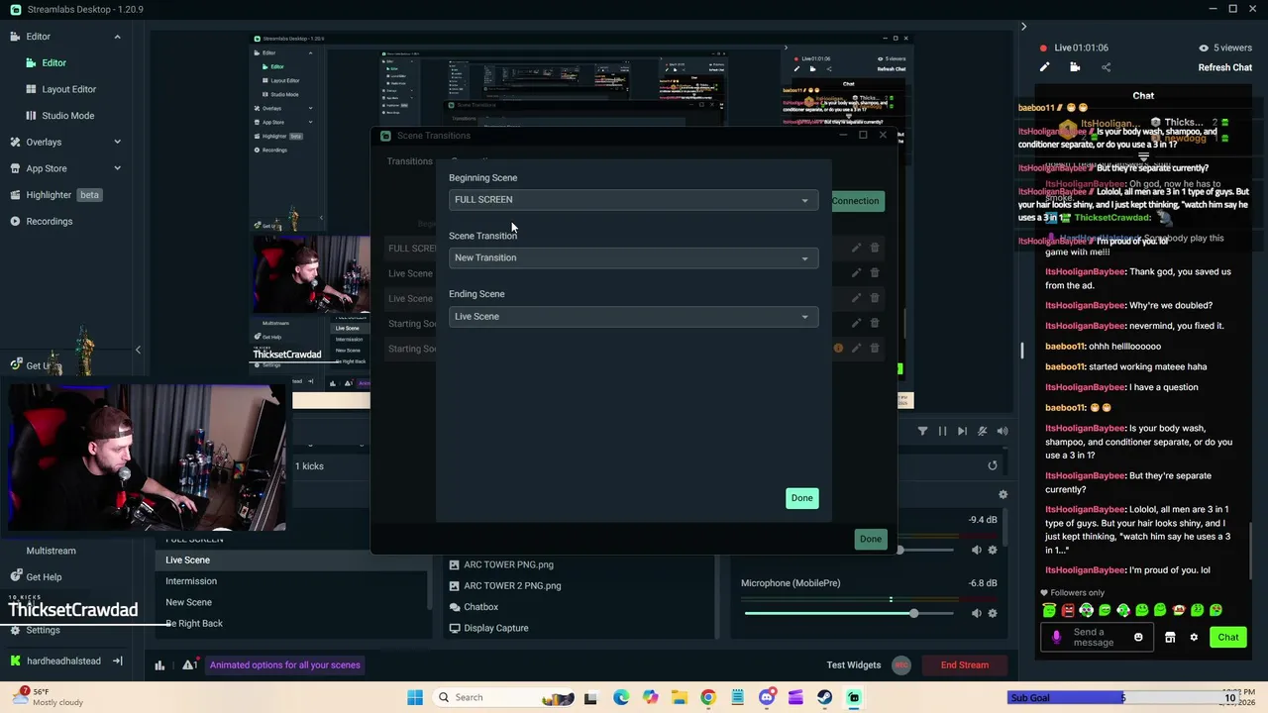Click the logout arrow beside hardheadhalstead

117,661
